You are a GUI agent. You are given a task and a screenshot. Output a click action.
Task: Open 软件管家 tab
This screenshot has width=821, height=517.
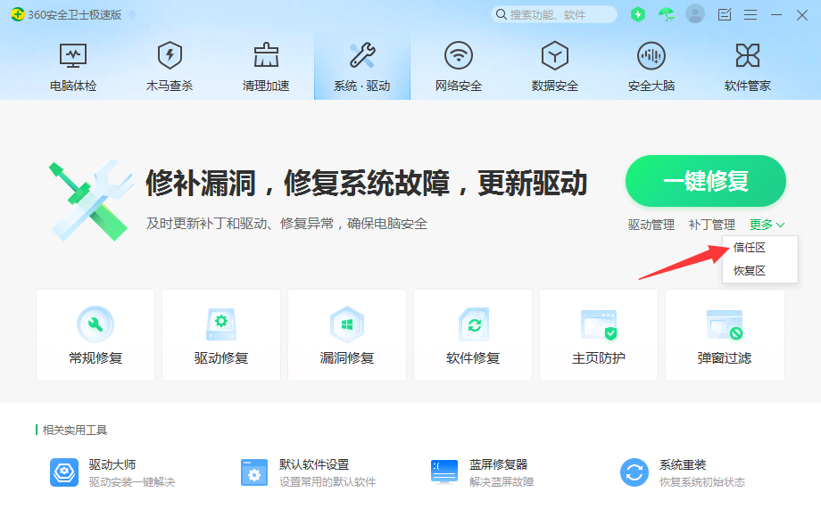click(x=747, y=67)
